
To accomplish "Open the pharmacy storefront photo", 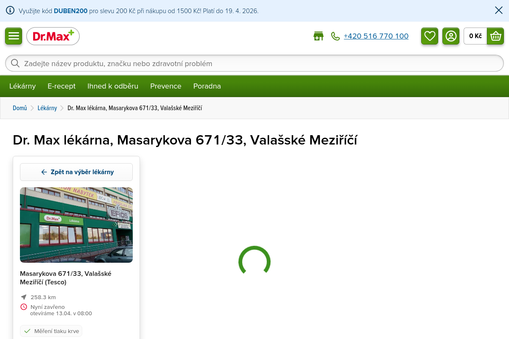I will (x=76, y=225).
